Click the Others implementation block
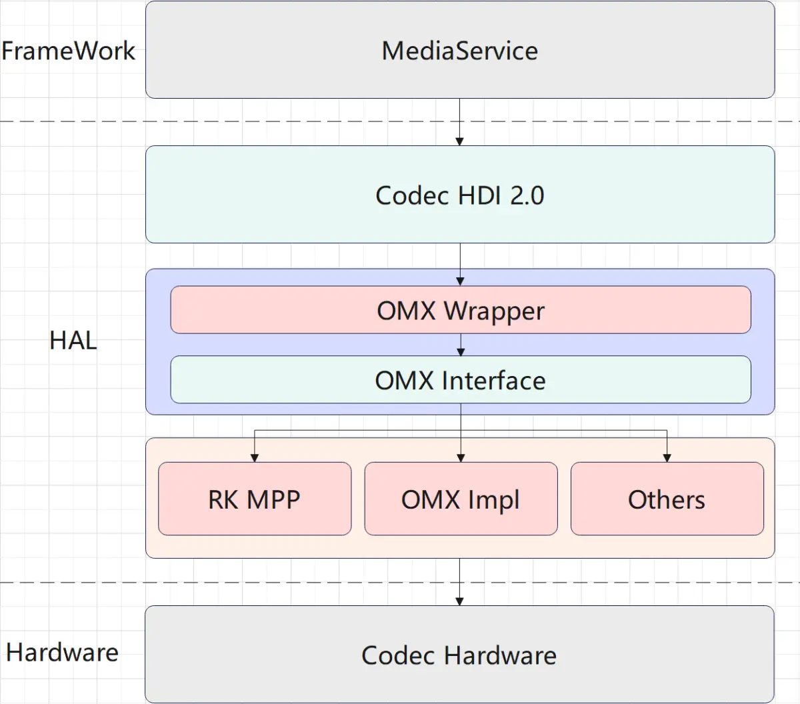The height and width of the screenshot is (704, 800). click(667, 499)
